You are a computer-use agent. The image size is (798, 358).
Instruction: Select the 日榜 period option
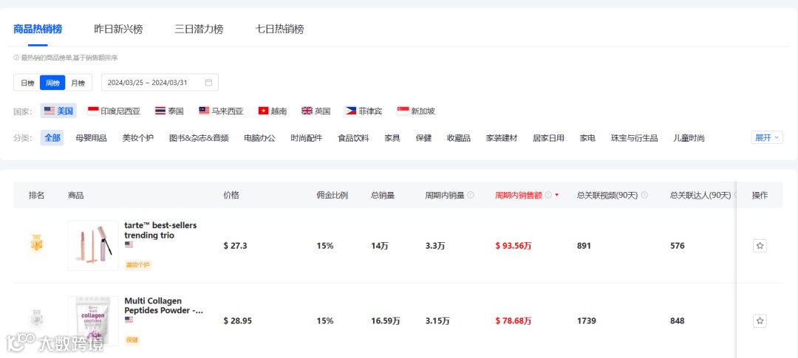[27, 83]
